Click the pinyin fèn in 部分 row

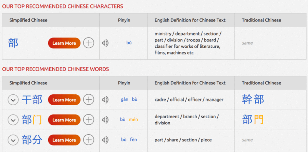[133, 140]
